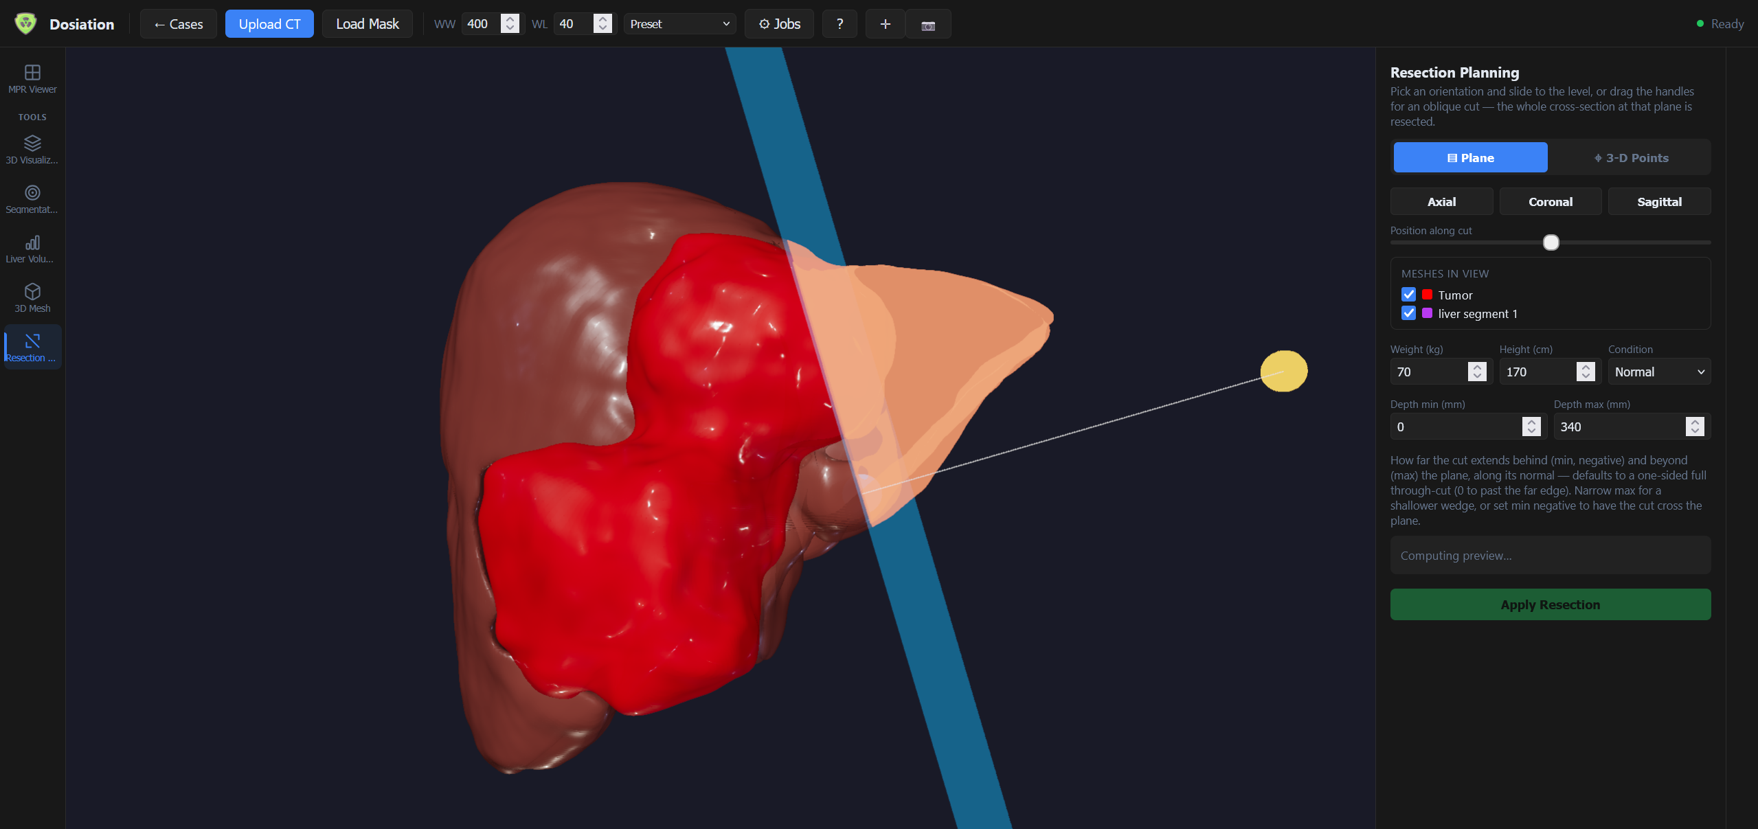
Task: Take a screenshot with the camera icon
Action: [928, 24]
